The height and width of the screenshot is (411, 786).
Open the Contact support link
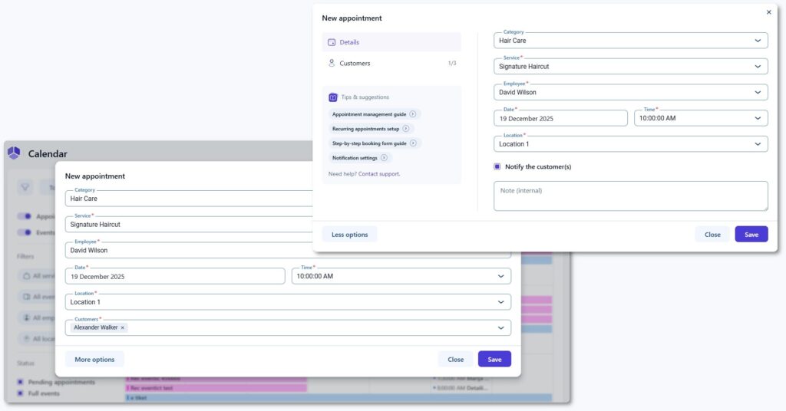tap(378, 174)
